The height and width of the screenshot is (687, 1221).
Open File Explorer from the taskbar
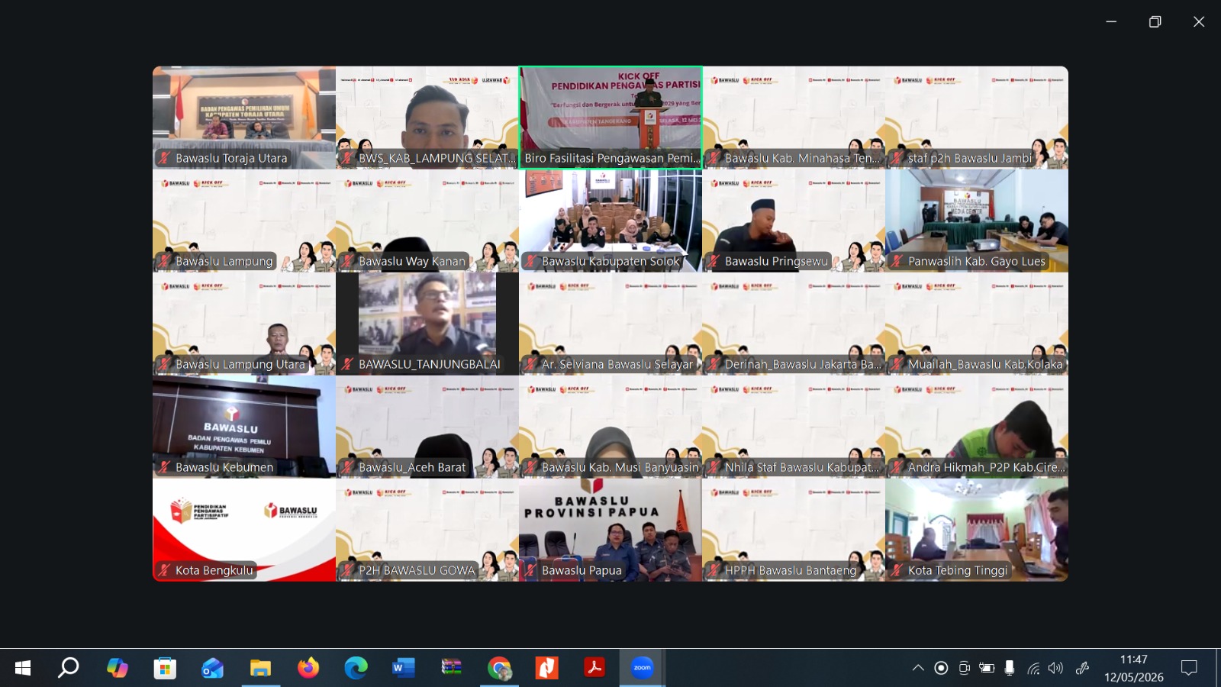pyautogui.click(x=260, y=668)
